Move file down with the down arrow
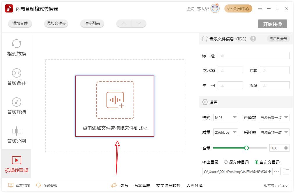Screen dimensions: 295x193 [138, 24]
